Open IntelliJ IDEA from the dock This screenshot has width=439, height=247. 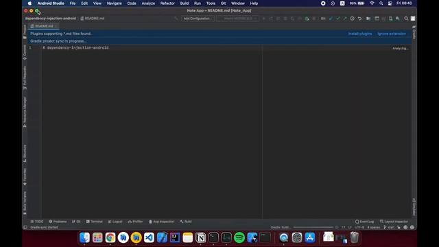[175, 237]
